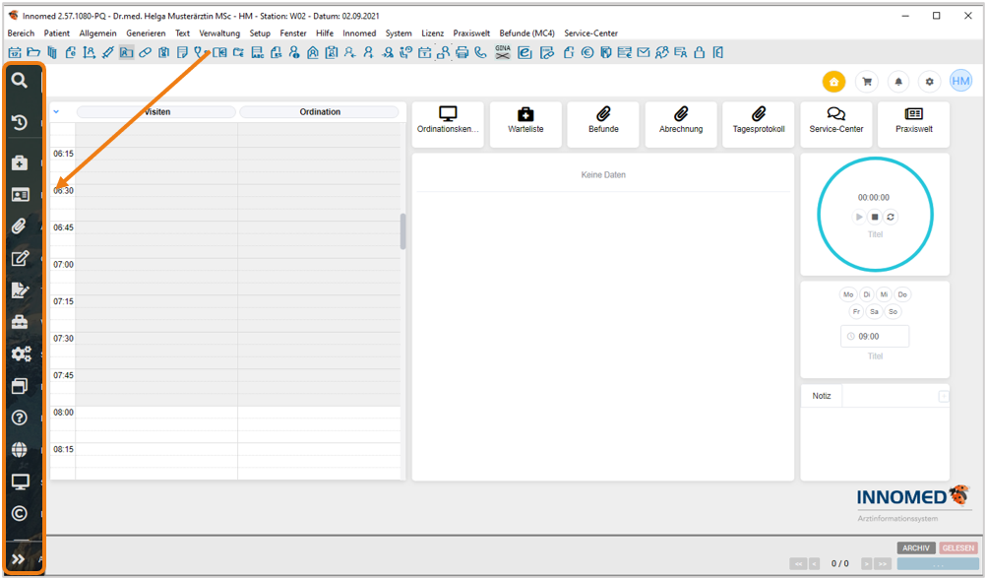Toggle the Mo weekday button

(848, 294)
